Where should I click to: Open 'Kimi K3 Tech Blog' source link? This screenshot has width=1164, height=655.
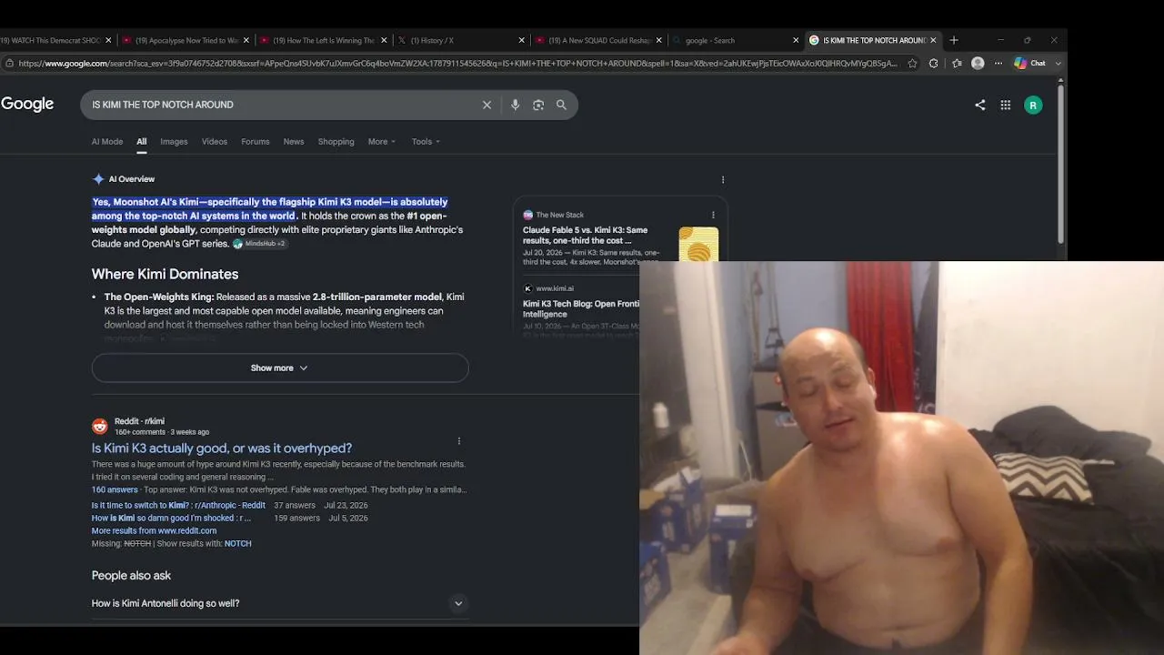(x=581, y=309)
